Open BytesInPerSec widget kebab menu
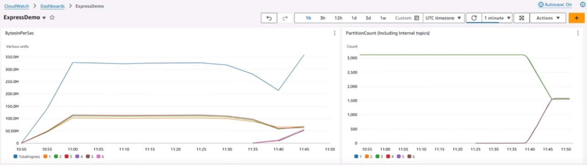The width and height of the screenshot is (587, 165). pyautogui.click(x=335, y=33)
